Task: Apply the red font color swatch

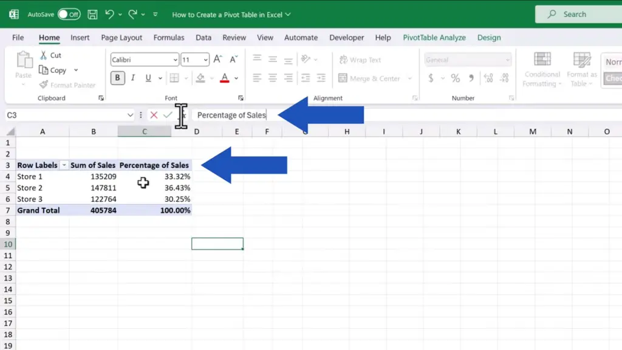Action: click(225, 78)
